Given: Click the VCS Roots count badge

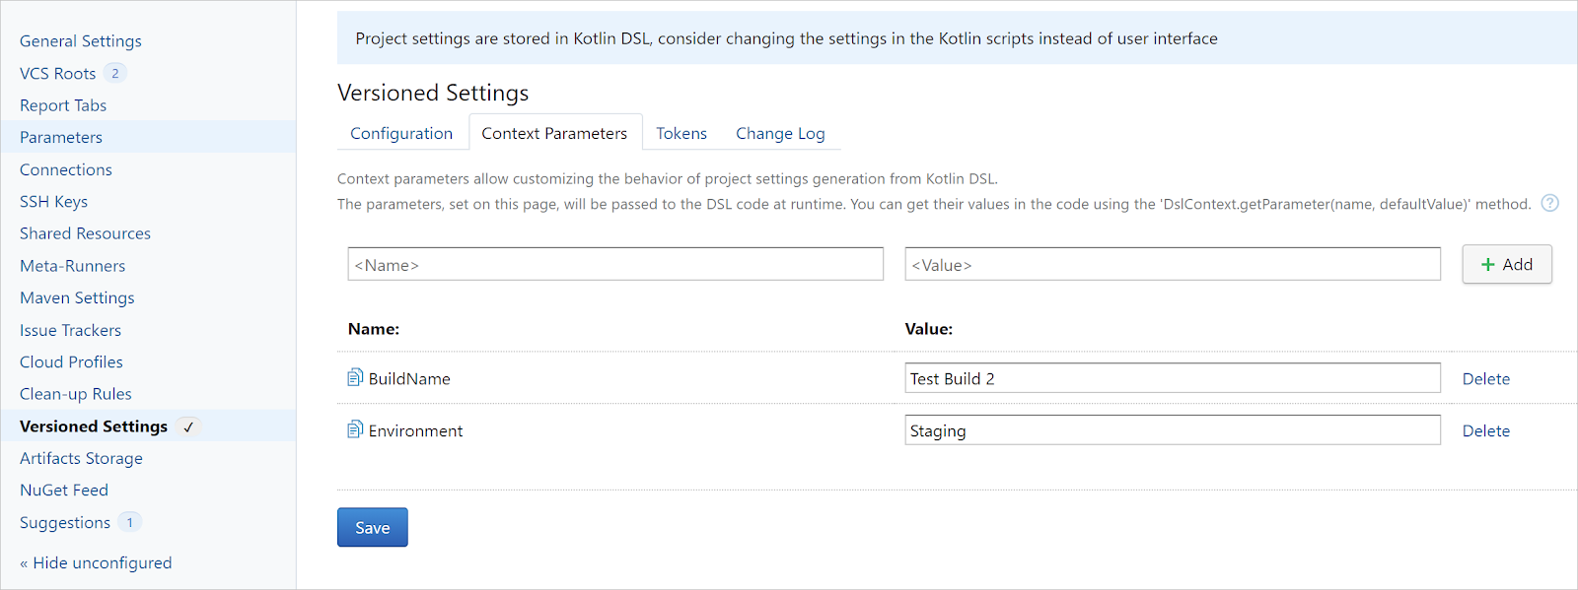Looking at the screenshot, I should click(x=115, y=73).
